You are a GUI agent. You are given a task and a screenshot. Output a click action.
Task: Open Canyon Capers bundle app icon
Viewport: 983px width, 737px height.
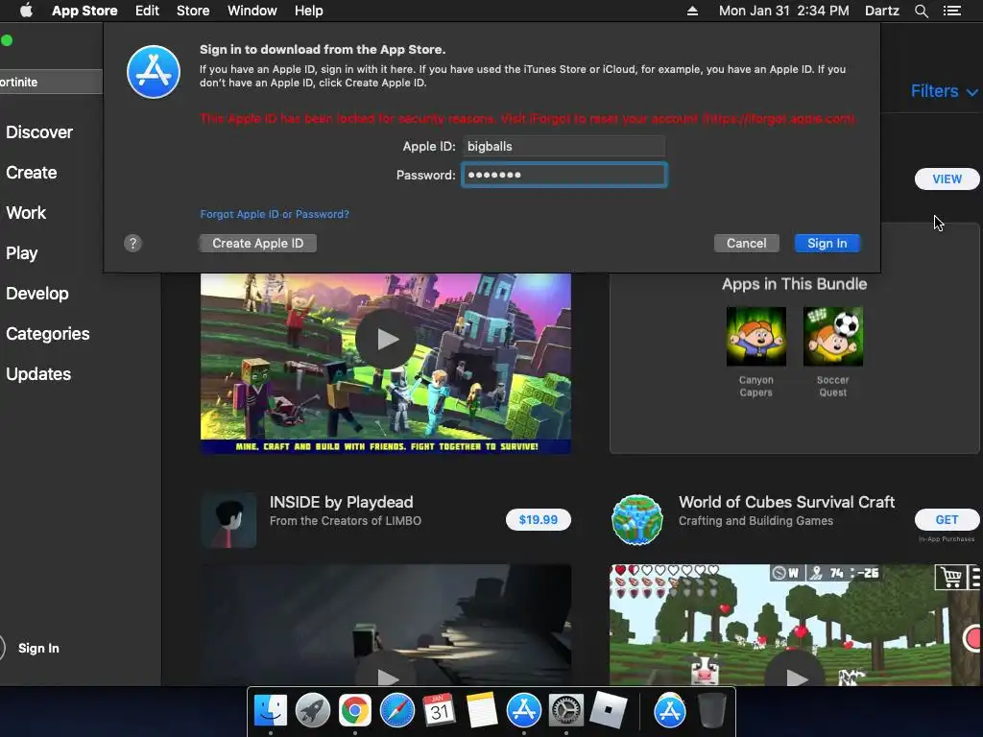point(756,337)
